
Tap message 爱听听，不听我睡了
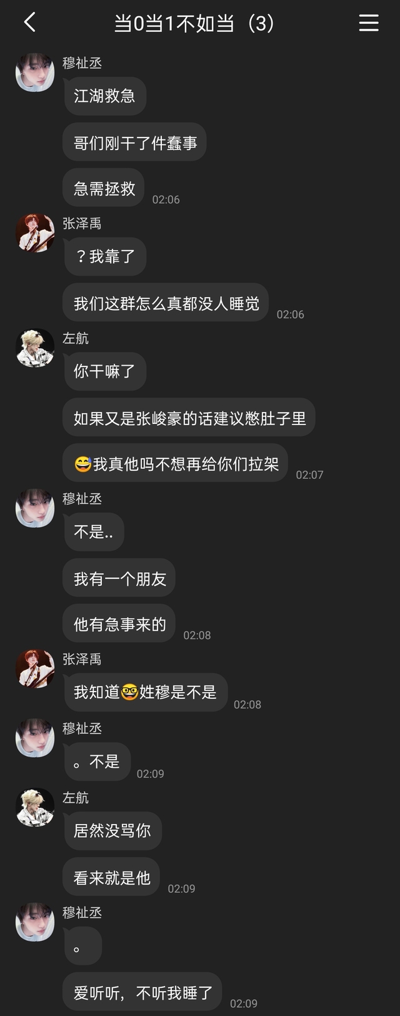(x=142, y=992)
